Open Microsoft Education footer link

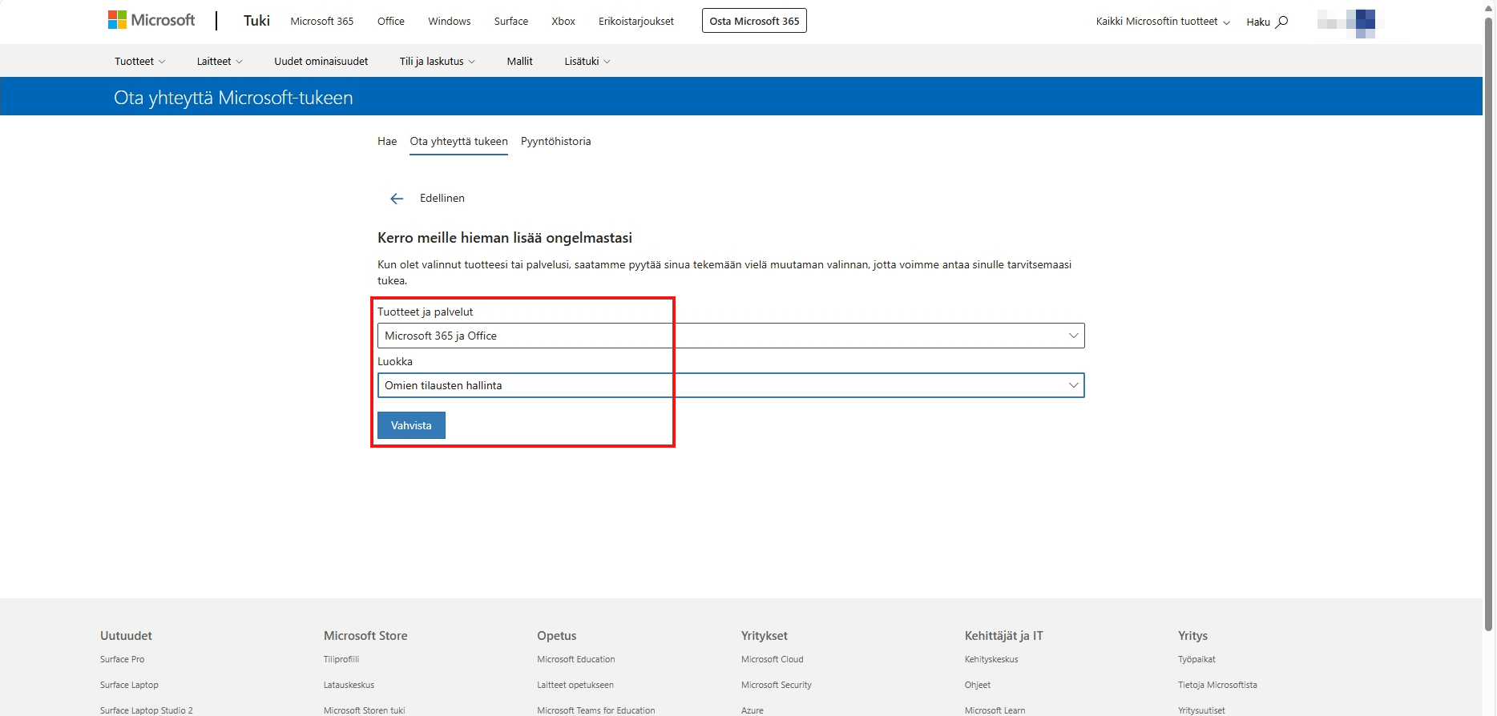point(576,659)
